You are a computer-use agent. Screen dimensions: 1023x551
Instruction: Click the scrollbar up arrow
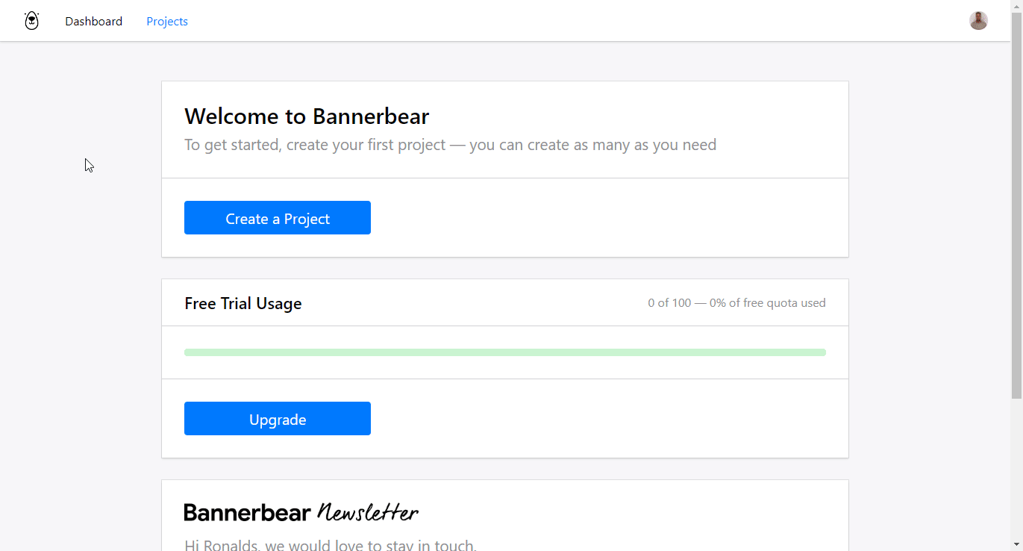[1017, 5]
